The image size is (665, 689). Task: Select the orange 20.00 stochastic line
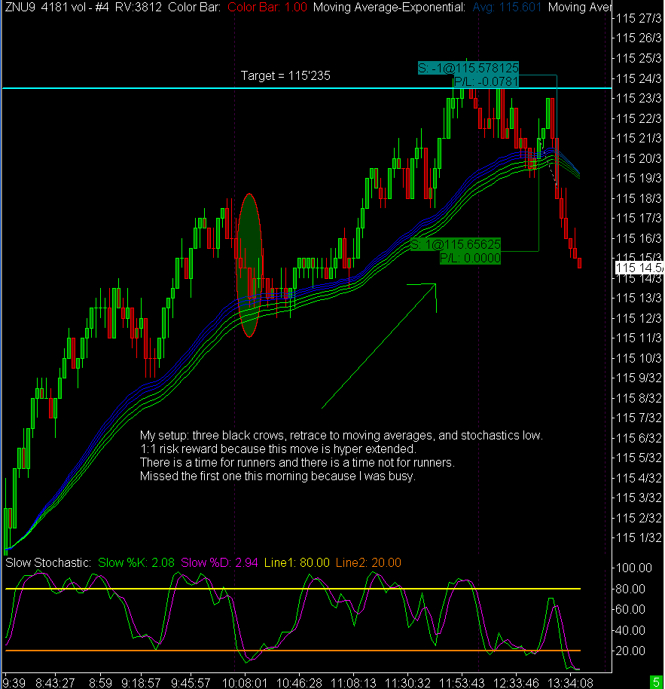pos(293,651)
